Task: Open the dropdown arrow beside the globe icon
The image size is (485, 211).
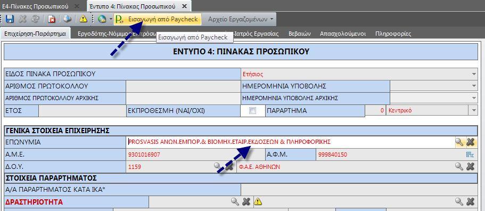Action: tap(111, 19)
